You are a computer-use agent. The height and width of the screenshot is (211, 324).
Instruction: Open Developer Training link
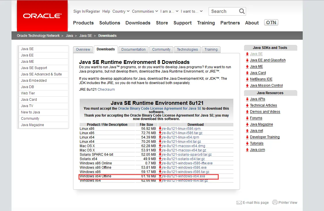coord(265,137)
